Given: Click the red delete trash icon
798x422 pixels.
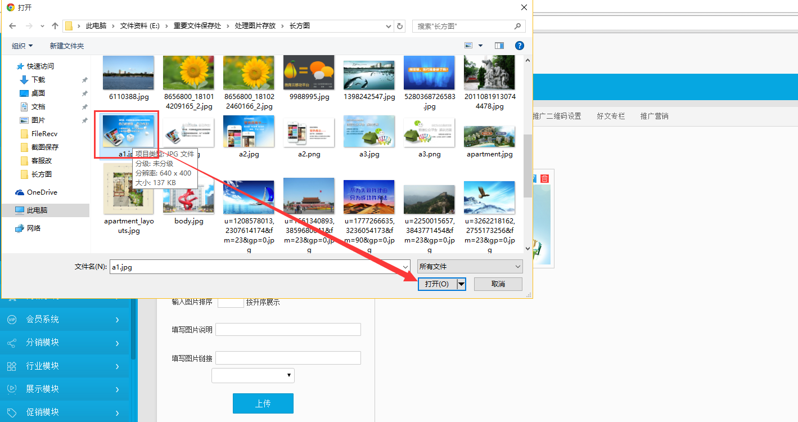Looking at the screenshot, I should 544,178.
